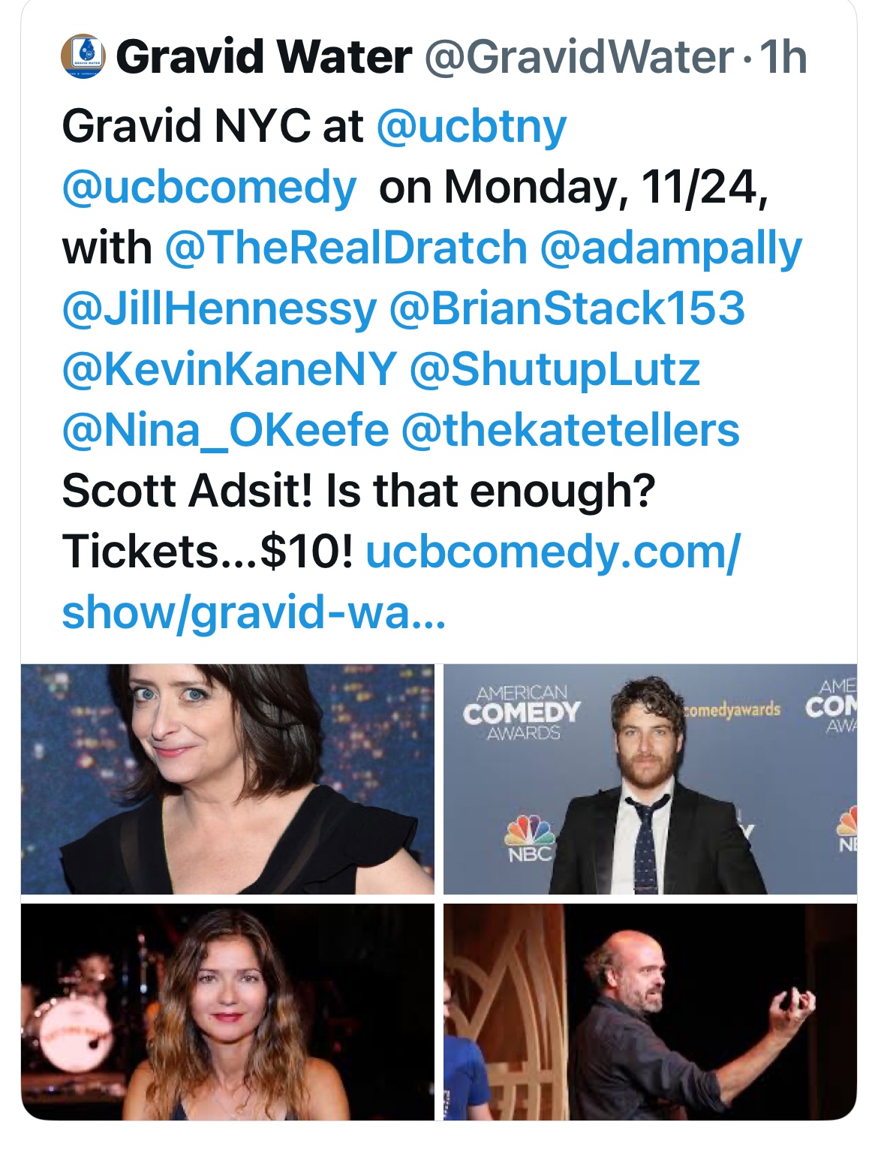
Task: View photo of bald man gesturing
Action: [650, 1011]
